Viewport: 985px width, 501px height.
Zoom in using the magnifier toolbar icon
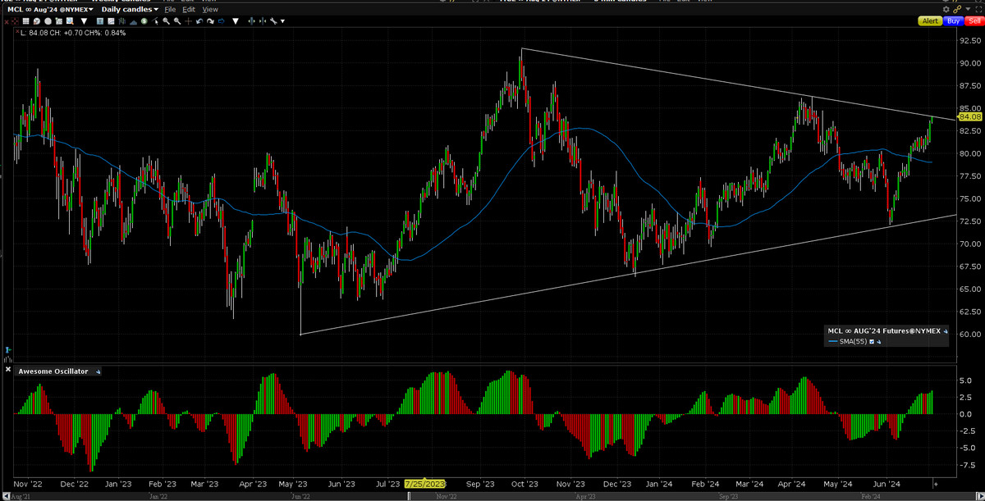coord(166,21)
